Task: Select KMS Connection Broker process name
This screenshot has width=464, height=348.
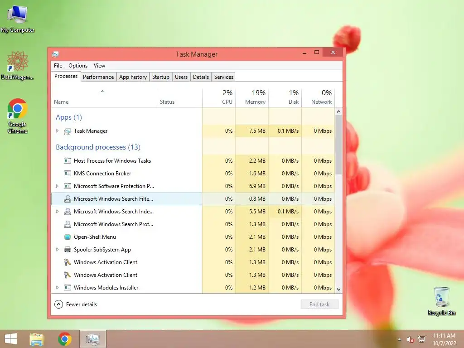Action: pos(102,174)
